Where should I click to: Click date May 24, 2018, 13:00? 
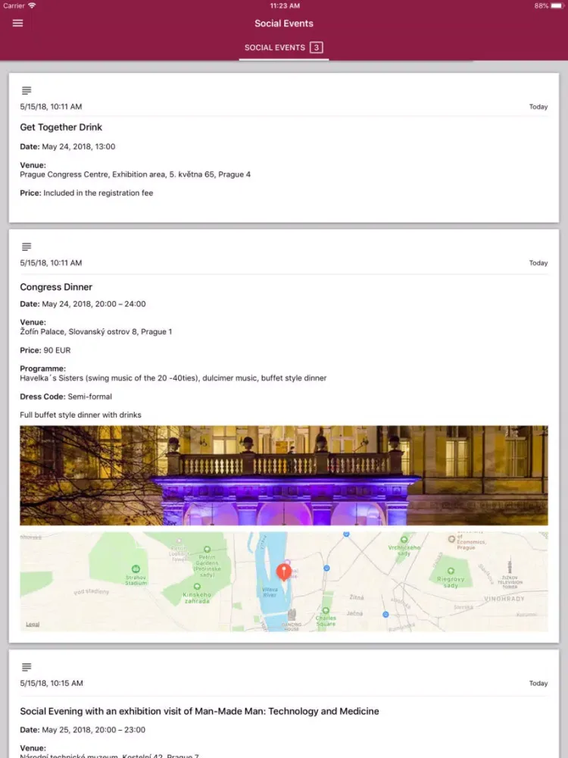[67, 146]
